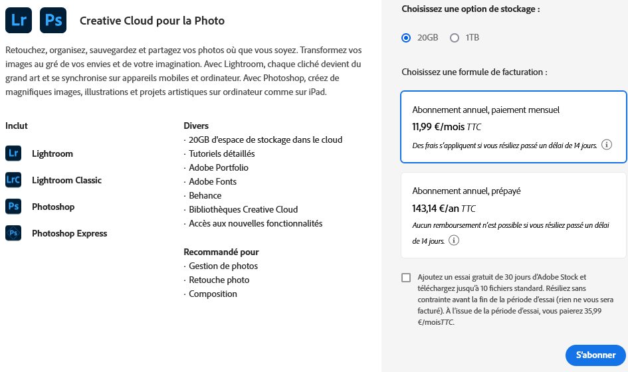Click the Photoshop Express icon
Image resolution: width=628 pixels, height=372 pixels.
[13, 233]
